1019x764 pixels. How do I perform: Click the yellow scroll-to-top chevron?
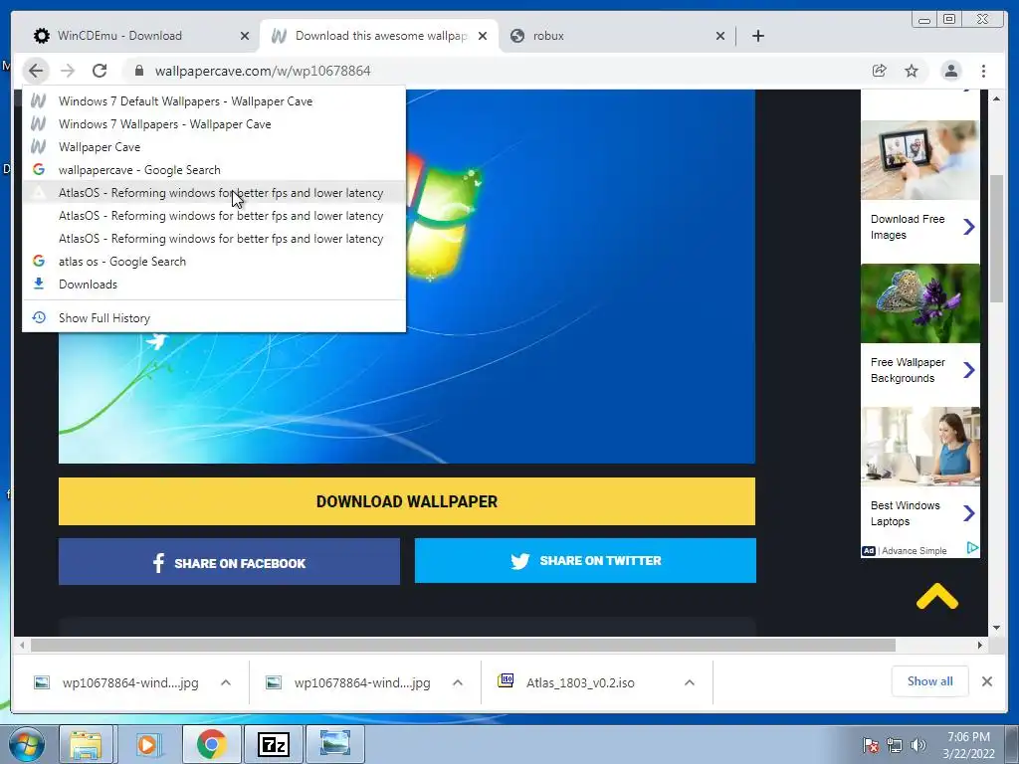pos(937,597)
